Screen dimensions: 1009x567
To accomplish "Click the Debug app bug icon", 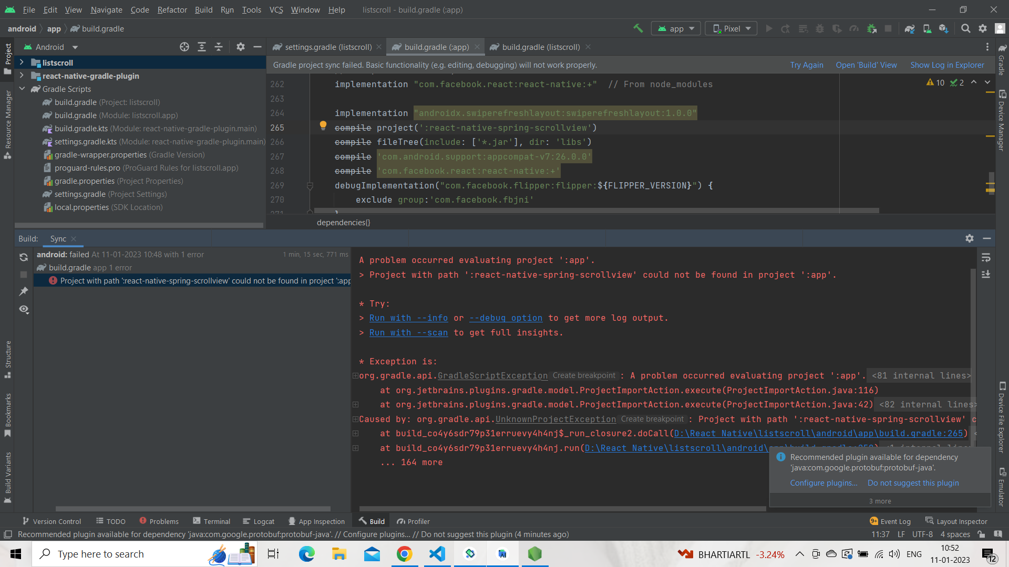I will coord(820,28).
